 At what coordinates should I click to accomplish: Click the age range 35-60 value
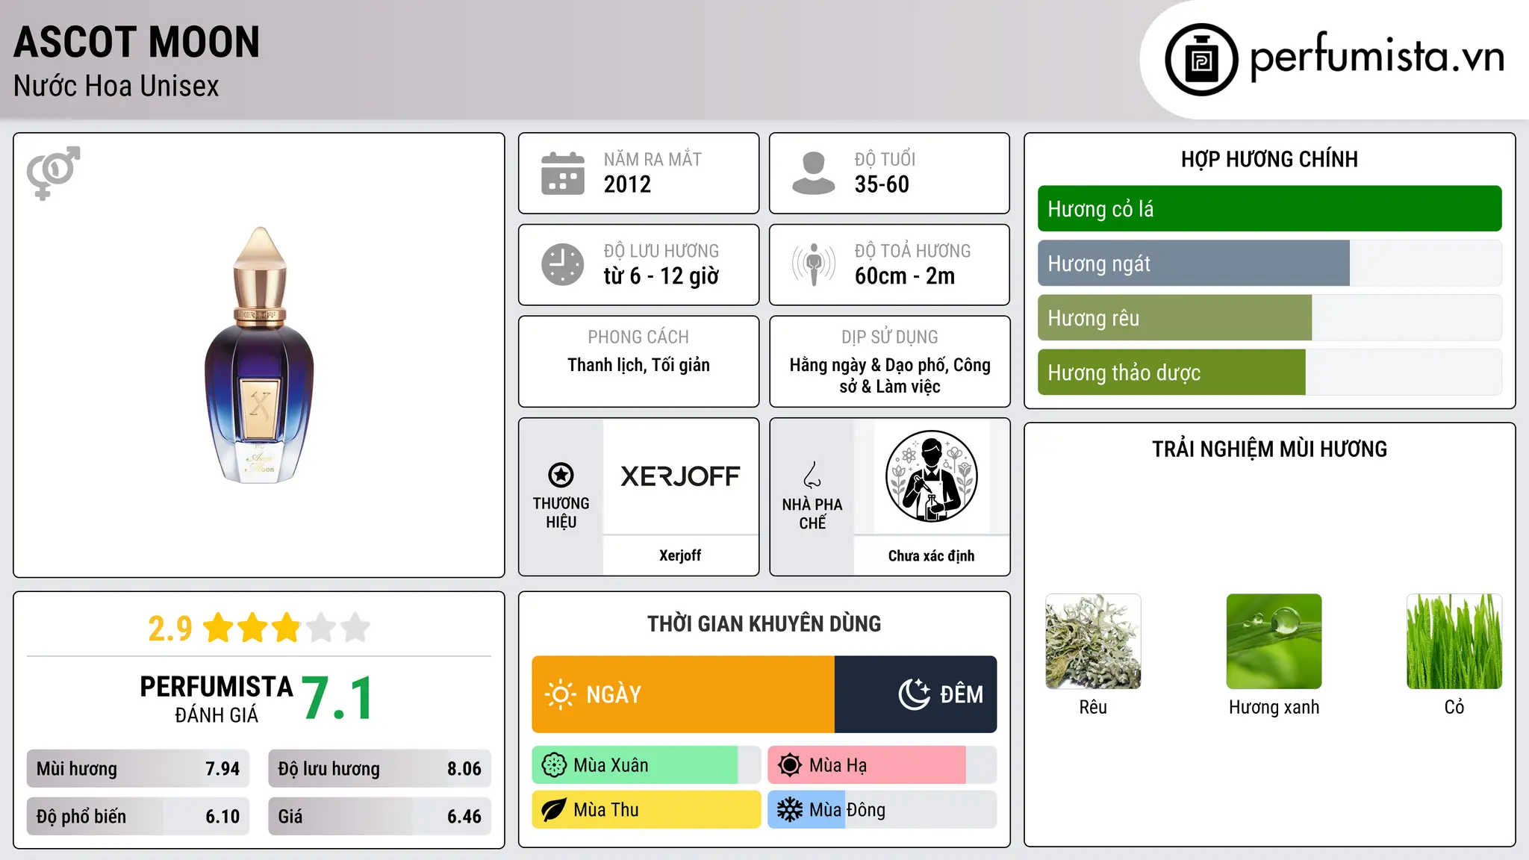tap(882, 184)
